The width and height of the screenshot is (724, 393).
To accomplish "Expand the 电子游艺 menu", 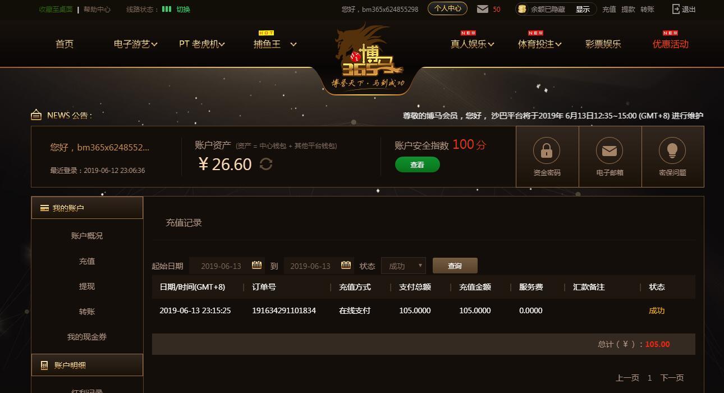I will pos(135,44).
